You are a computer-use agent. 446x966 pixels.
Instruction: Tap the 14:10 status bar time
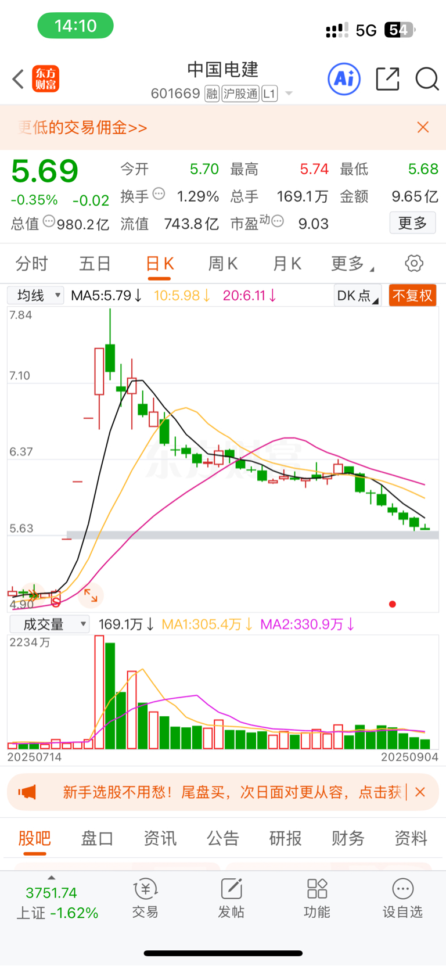pos(75,26)
